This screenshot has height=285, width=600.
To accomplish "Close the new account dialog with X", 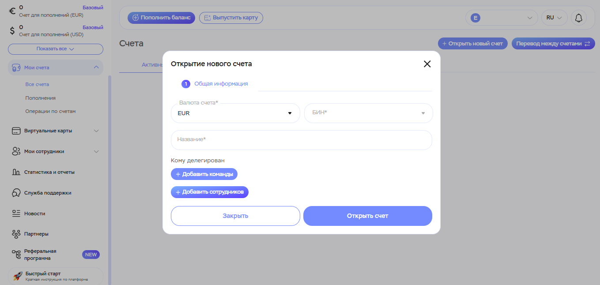I will tap(427, 64).
